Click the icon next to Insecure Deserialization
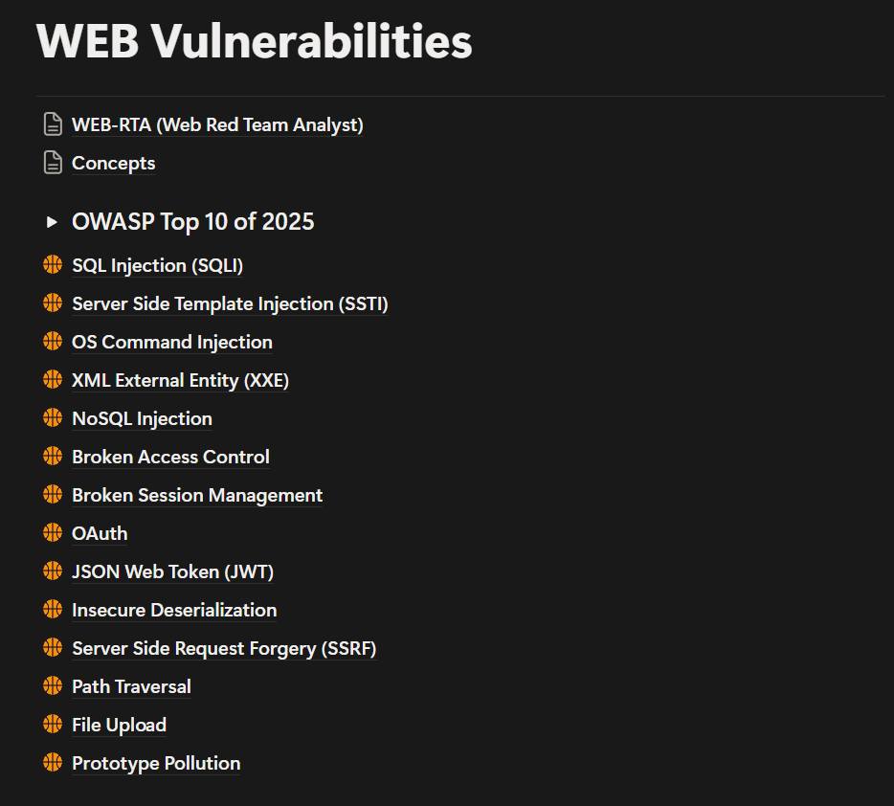Screen dimensions: 894x806 pos(53,610)
